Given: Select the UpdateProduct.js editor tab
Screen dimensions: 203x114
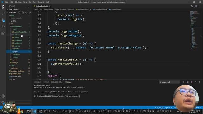Looking at the screenshot, I should [x=42, y=6].
